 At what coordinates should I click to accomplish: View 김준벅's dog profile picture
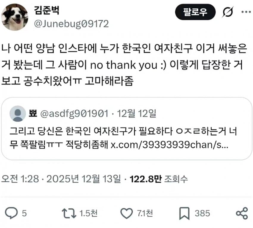[x=15, y=17]
